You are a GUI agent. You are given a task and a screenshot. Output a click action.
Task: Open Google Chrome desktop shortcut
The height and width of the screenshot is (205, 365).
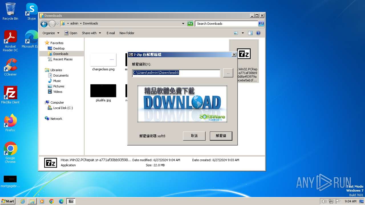click(x=10, y=153)
